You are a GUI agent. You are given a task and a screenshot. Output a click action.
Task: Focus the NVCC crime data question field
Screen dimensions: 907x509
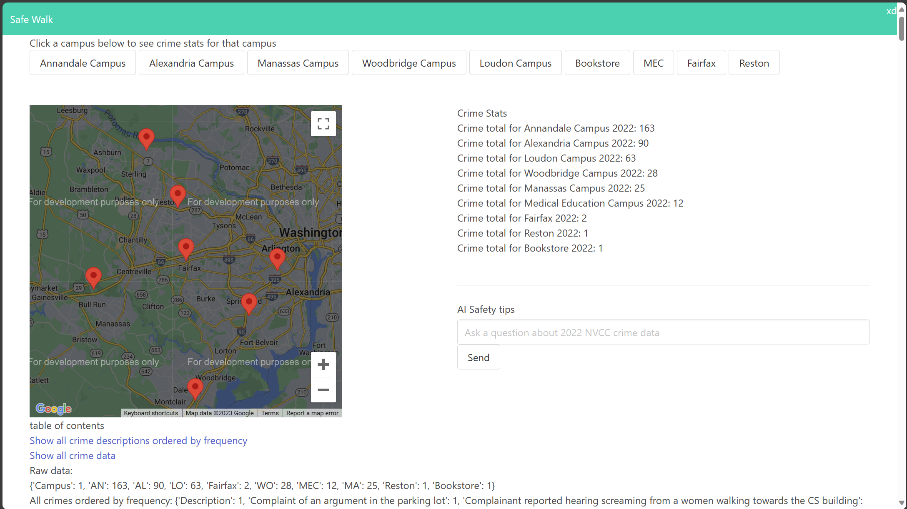tap(663, 332)
